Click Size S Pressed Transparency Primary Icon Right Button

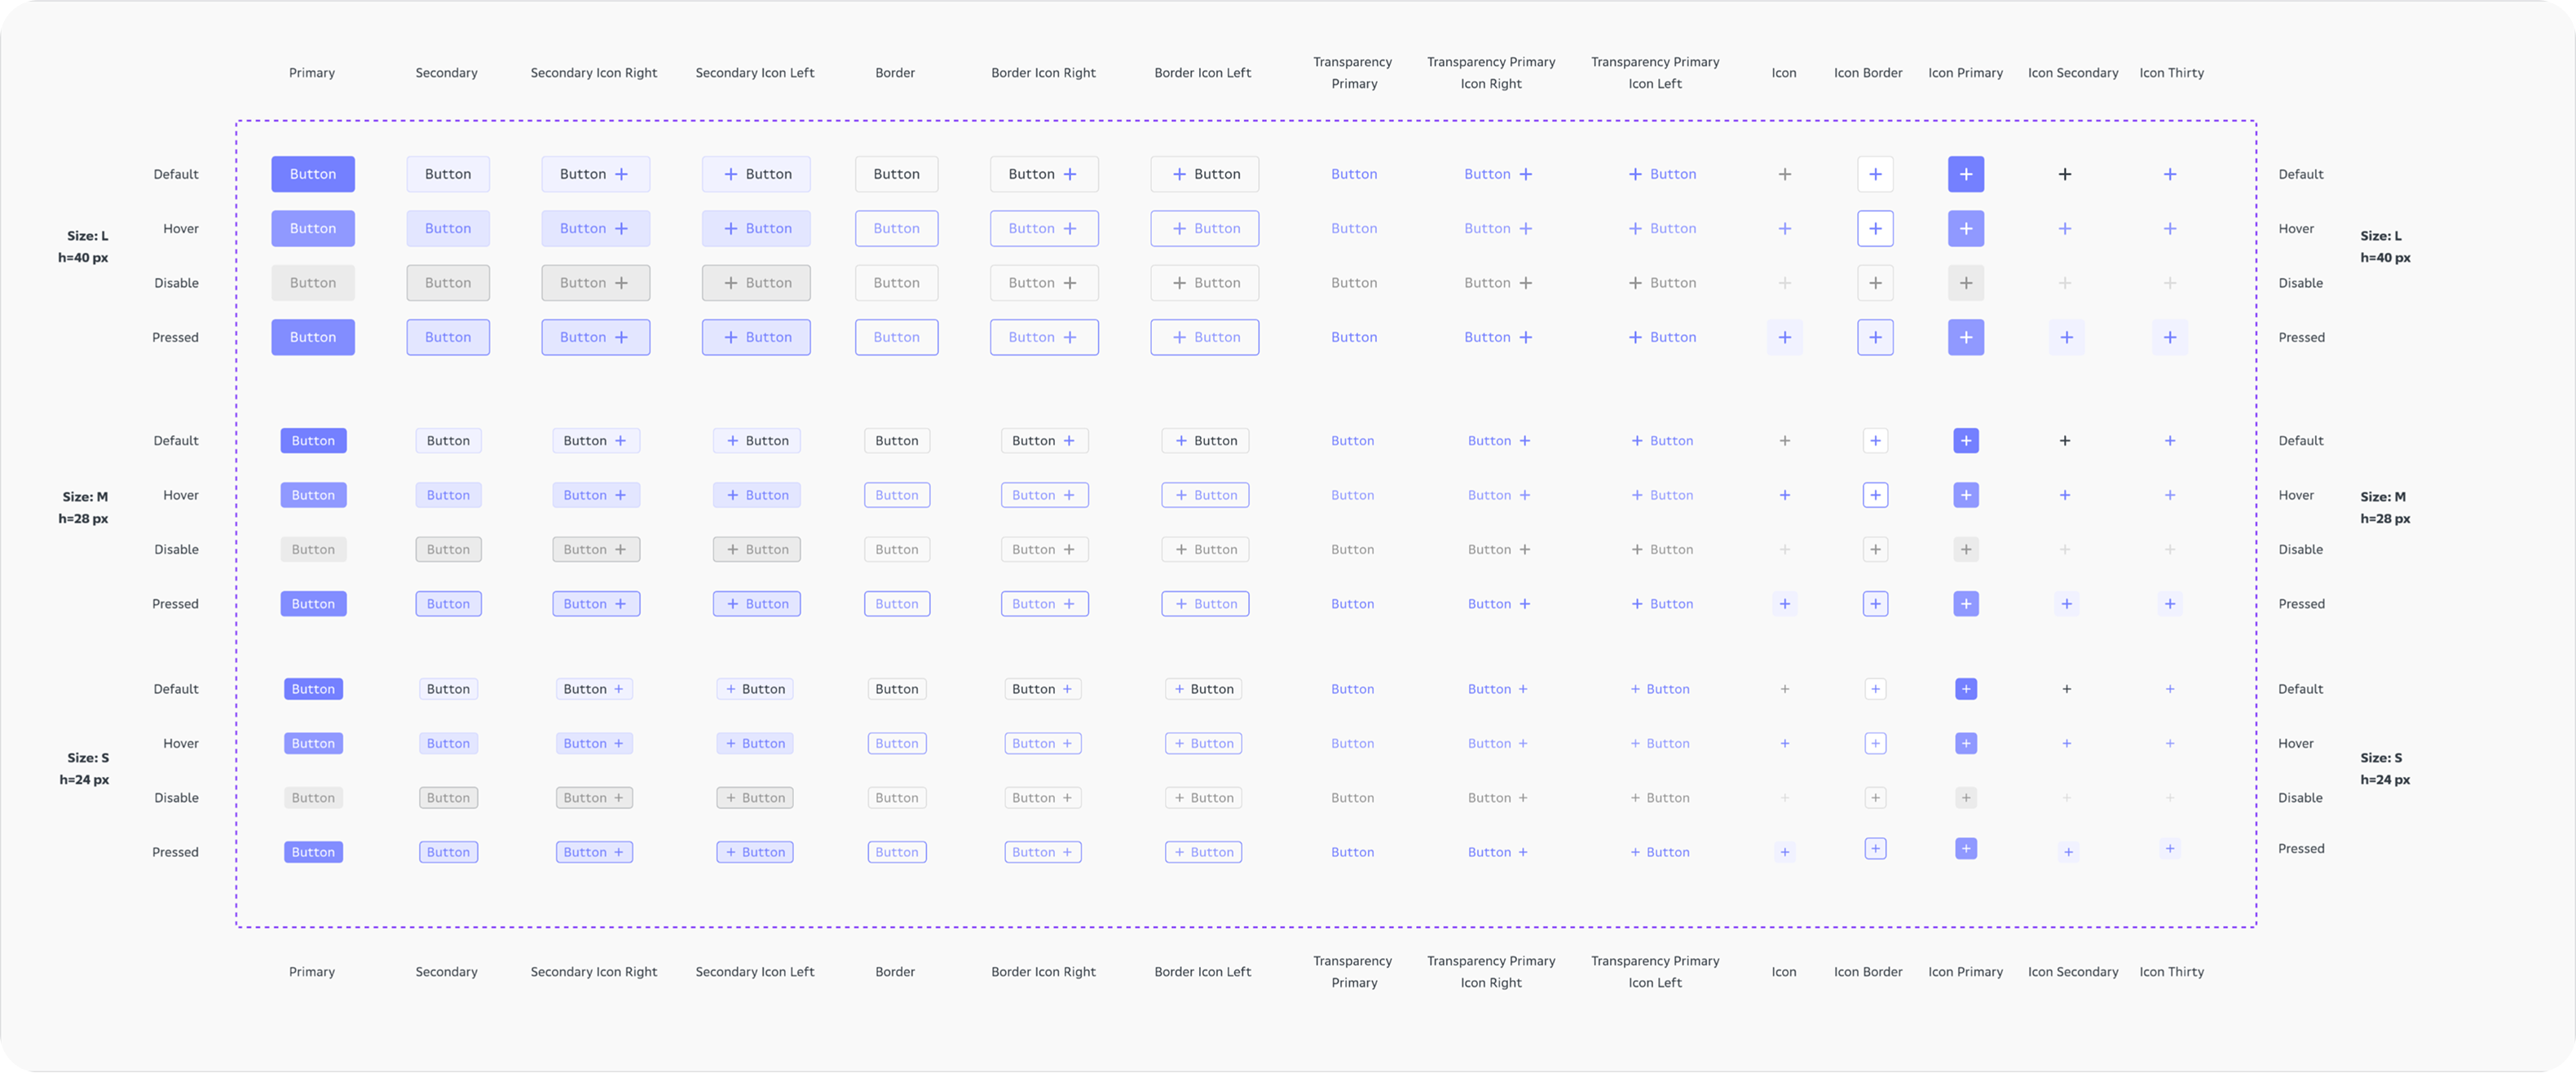(x=1497, y=852)
